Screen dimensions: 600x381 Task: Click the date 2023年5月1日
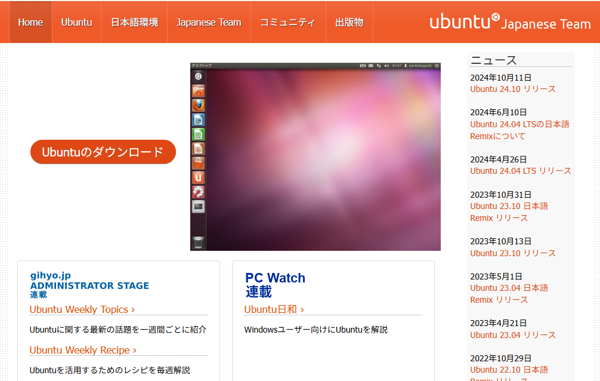click(x=496, y=276)
